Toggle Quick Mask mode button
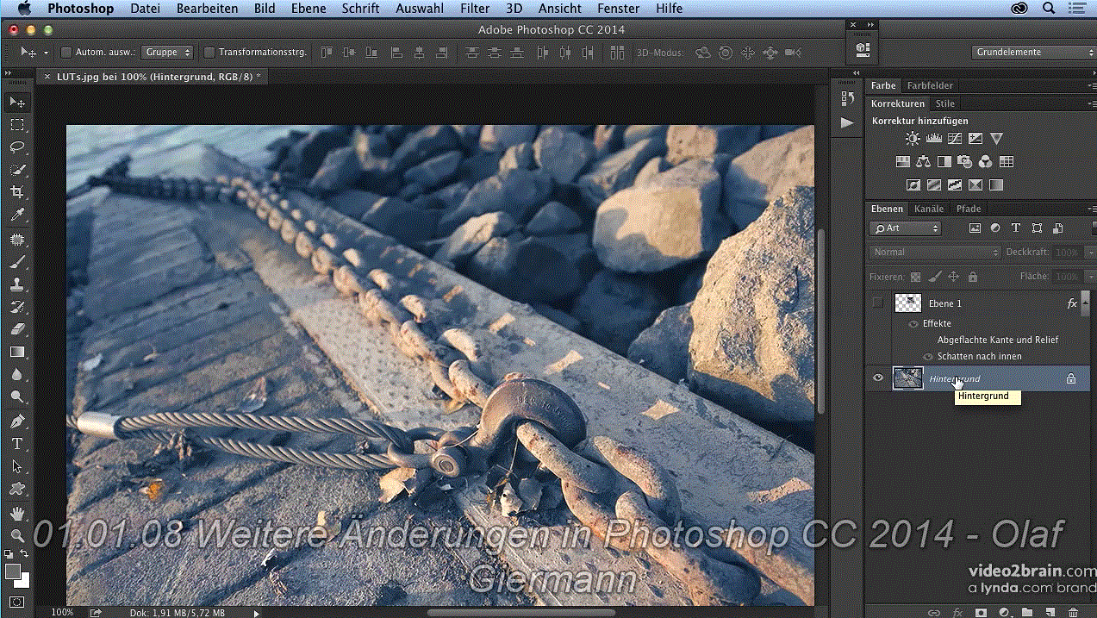The height and width of the screenshot is (618, 1097). pyautogui.click(x=16, y=602)
